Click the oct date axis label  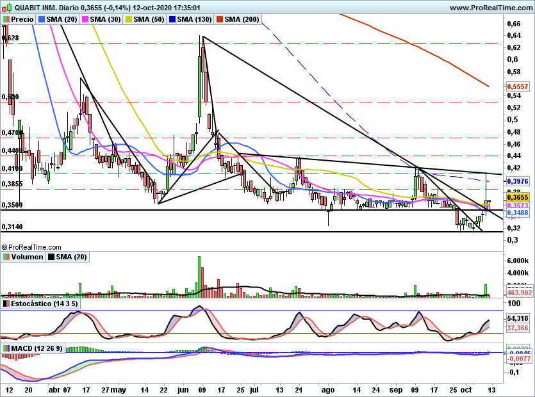pos(466,390)
